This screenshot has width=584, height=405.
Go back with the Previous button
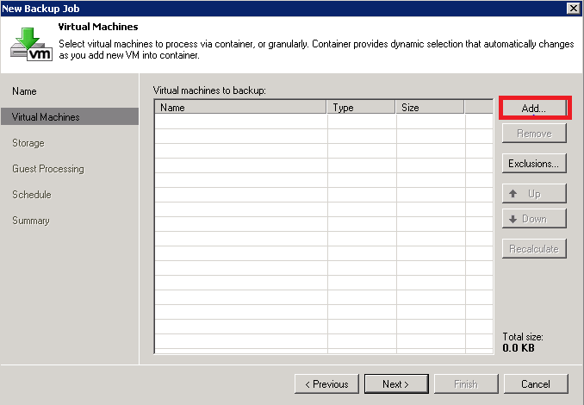click(326, 383)
